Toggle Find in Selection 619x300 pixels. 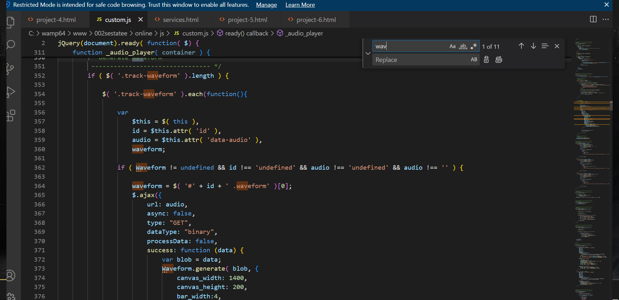[545, 46]
